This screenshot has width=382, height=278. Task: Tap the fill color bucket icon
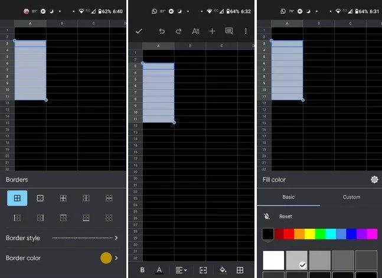pyautogui.click(x=223, y=270)
